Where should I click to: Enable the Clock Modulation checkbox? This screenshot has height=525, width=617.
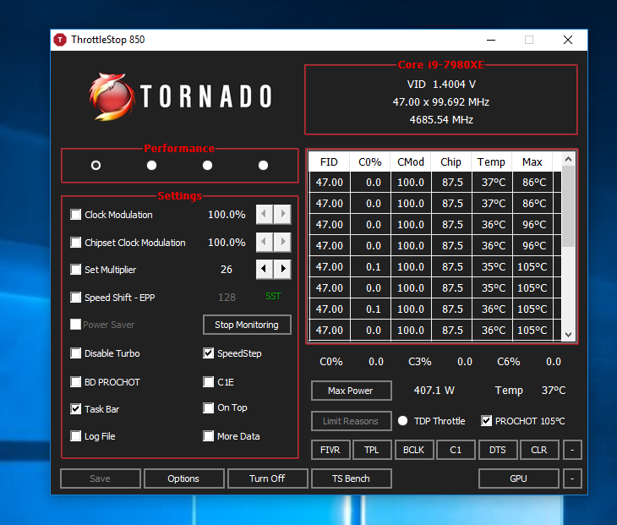click(75, 215)
